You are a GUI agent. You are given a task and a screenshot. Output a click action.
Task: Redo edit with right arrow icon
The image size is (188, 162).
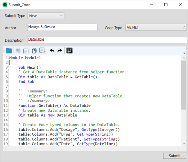coord(60,51)
